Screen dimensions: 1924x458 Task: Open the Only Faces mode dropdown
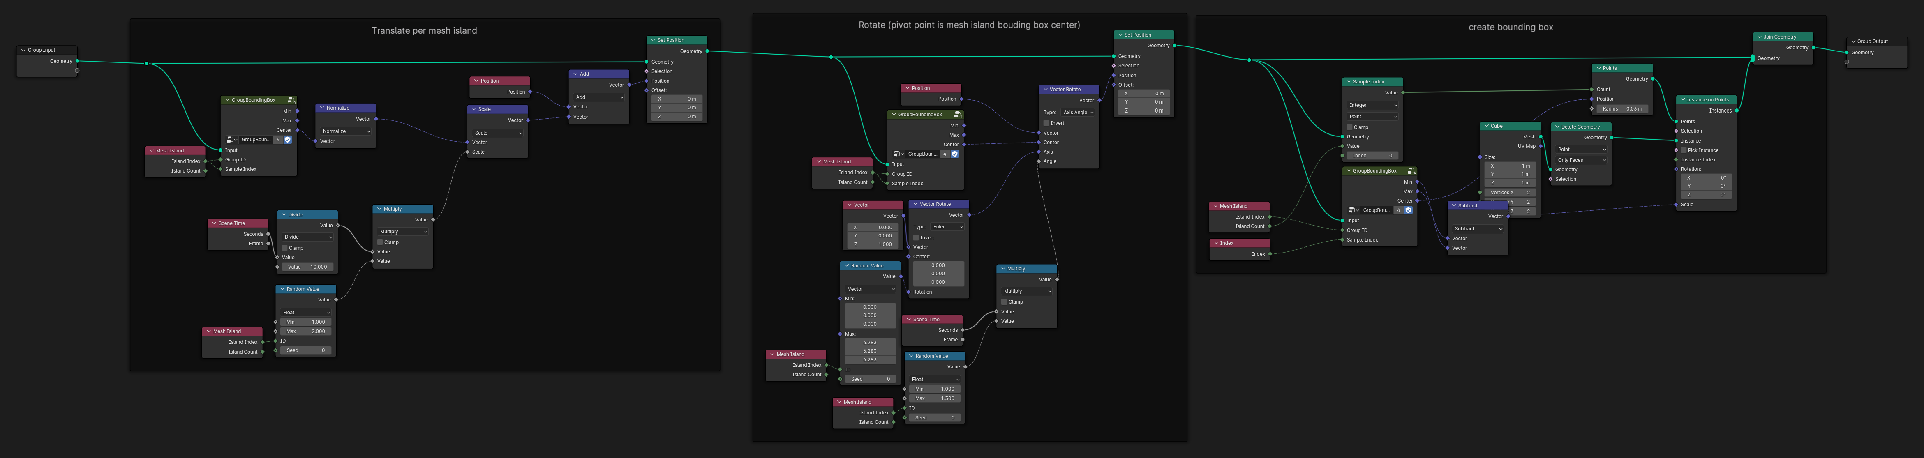click(1581, 160)
